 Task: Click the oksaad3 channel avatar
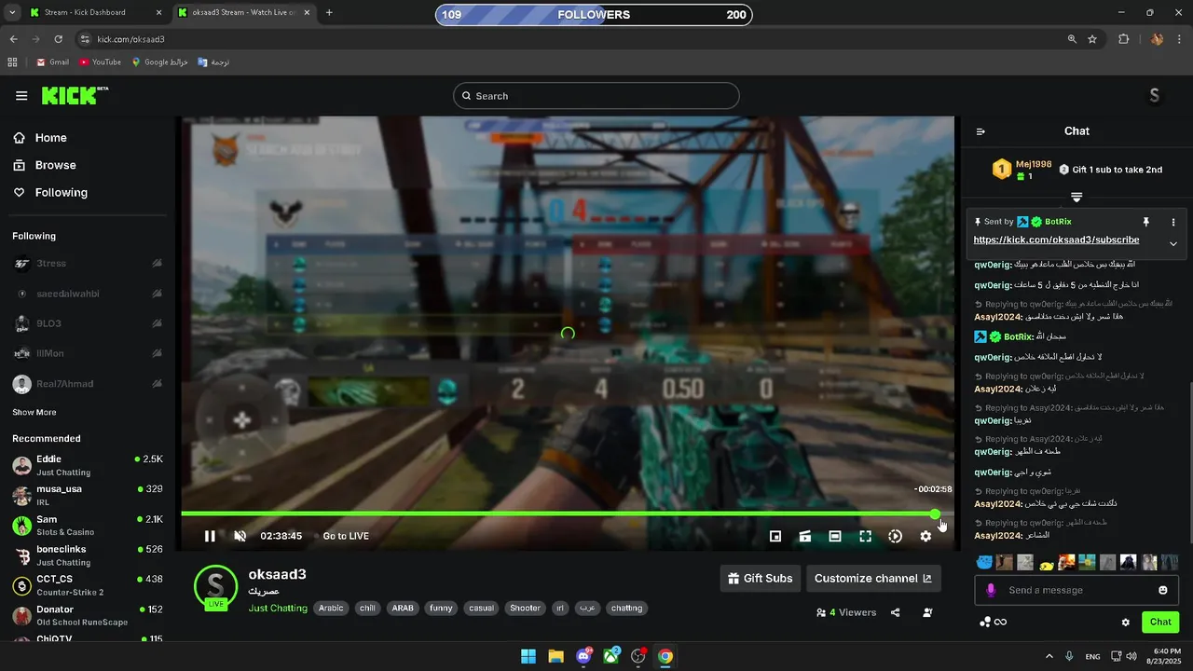pyautogui.click(x=215, y=586)
